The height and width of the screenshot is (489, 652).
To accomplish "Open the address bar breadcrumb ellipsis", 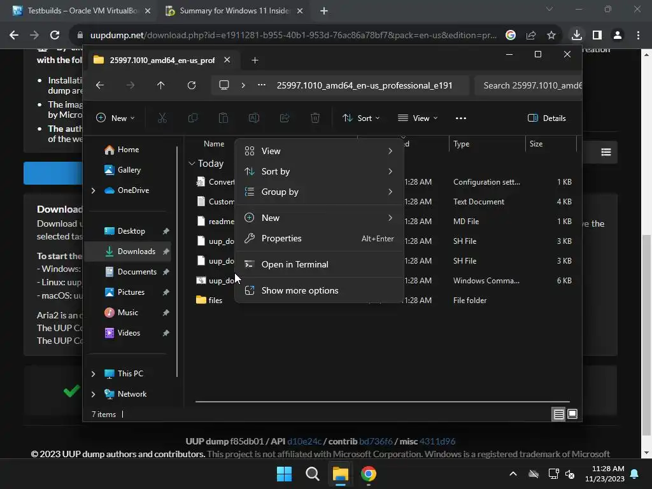I will click(262, 85).
